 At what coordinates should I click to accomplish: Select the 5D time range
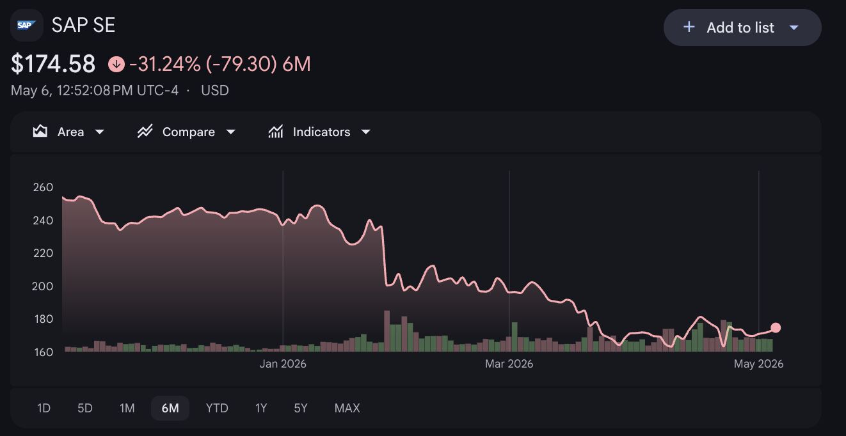(x=84, y=408)
